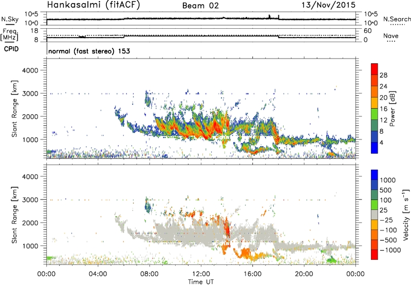Click the '60' Nave axis tick label
This screenshot has height=285, width=411.
pos(368,31)
